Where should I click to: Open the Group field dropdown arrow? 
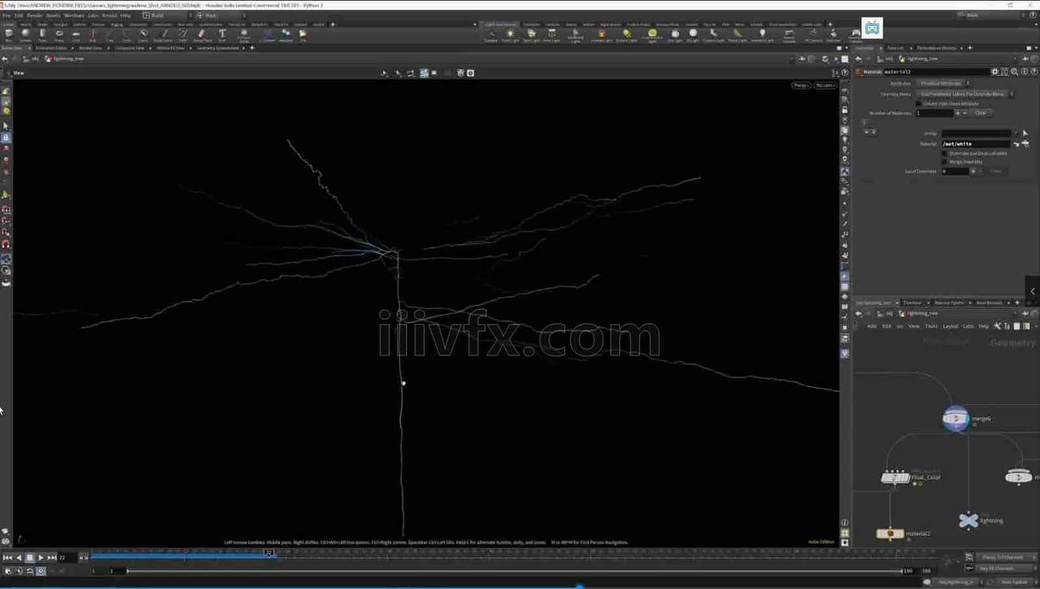point(1016,133)
